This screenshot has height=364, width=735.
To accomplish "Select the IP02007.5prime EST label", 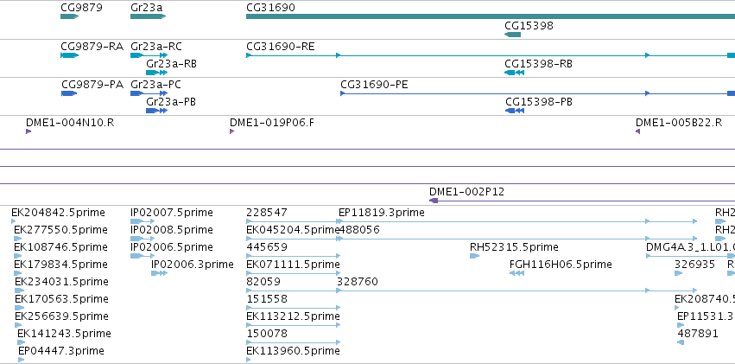I will (x=171, y=213).
